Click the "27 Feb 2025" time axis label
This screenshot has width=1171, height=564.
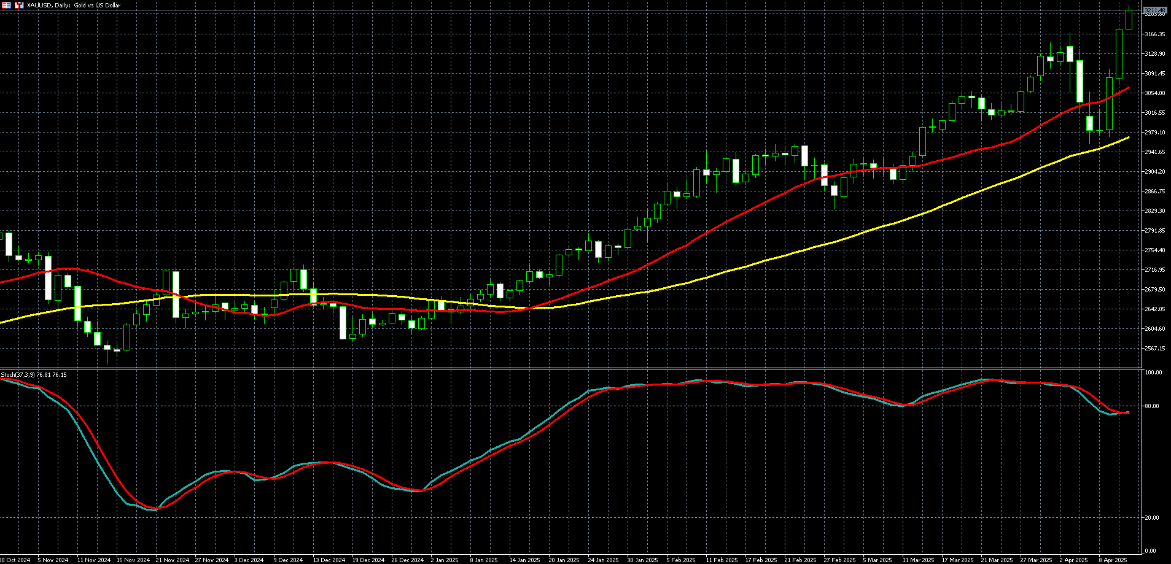pyautogui.click(x=839, y=560)
